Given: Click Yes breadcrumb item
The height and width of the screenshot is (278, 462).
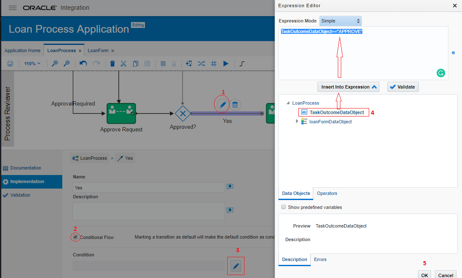Looking at the screenshot, I should pos(125,158).
